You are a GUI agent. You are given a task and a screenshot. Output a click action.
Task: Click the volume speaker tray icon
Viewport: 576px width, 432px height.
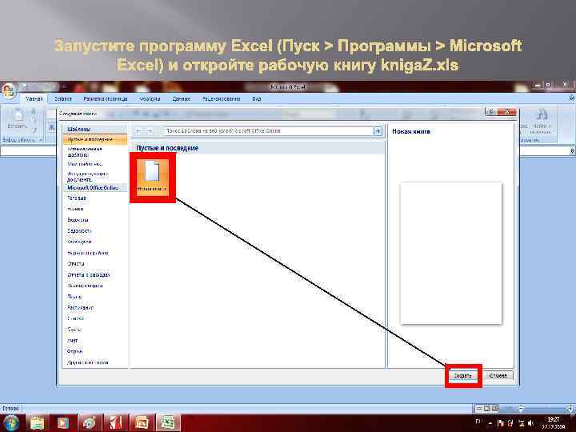531,423
